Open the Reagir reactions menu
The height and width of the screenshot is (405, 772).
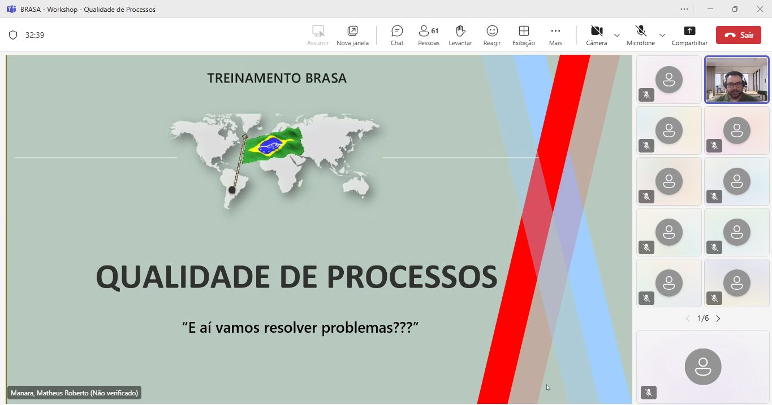492,35
